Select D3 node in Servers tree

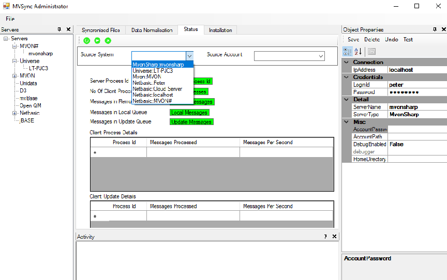point(23,90)
